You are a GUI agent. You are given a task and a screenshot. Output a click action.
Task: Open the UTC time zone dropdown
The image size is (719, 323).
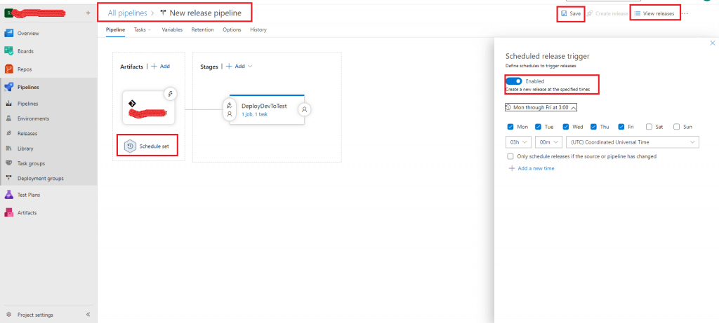(633, 142)
